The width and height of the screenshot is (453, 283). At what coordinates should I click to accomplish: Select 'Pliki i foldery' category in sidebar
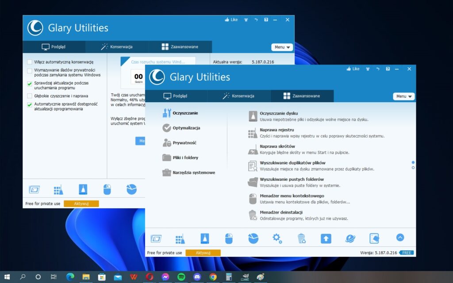click(180, 158)
